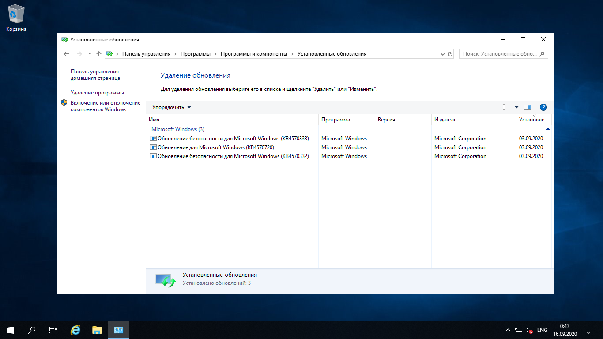The width and height of the screenshot is (603, 339).
Task: Refresh the Installed Updates list
Action: click(x=450, y=54)
